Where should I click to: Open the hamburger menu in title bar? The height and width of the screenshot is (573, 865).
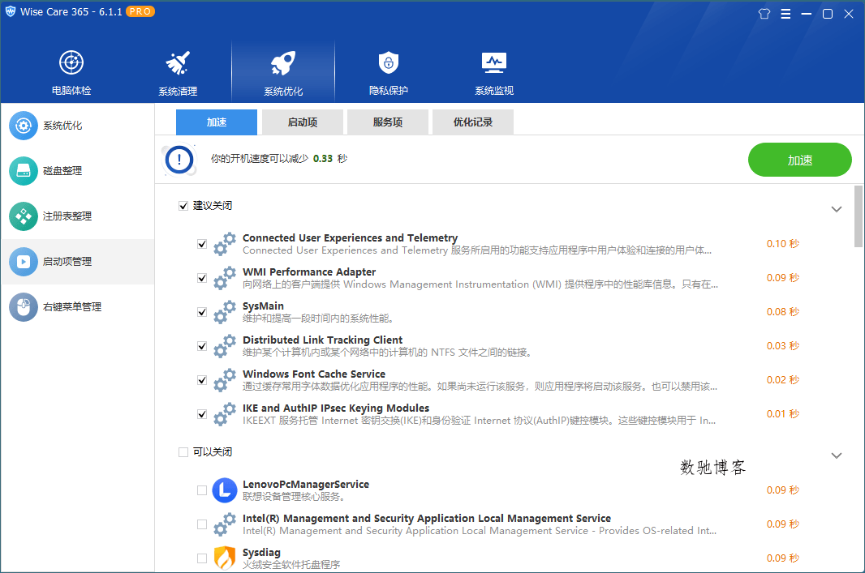[785, 14]
